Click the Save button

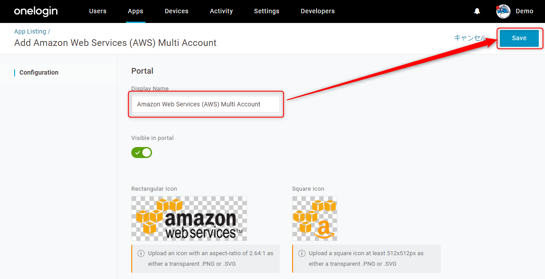coord(519,38)
